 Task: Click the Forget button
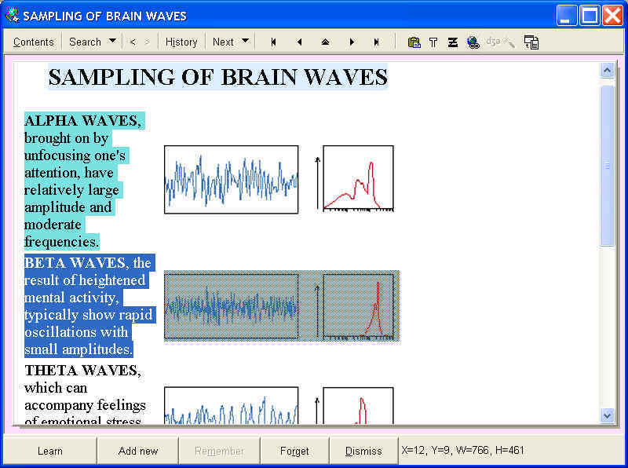294,451
